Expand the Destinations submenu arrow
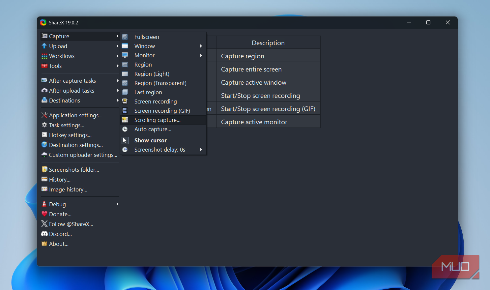490x290 pixels. coord(117,101)
